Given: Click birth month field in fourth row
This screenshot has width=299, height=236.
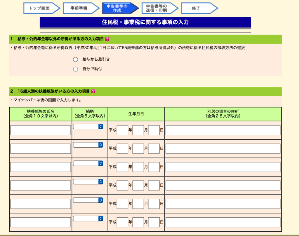Looking at the screenshot, I should click(138, 185).
